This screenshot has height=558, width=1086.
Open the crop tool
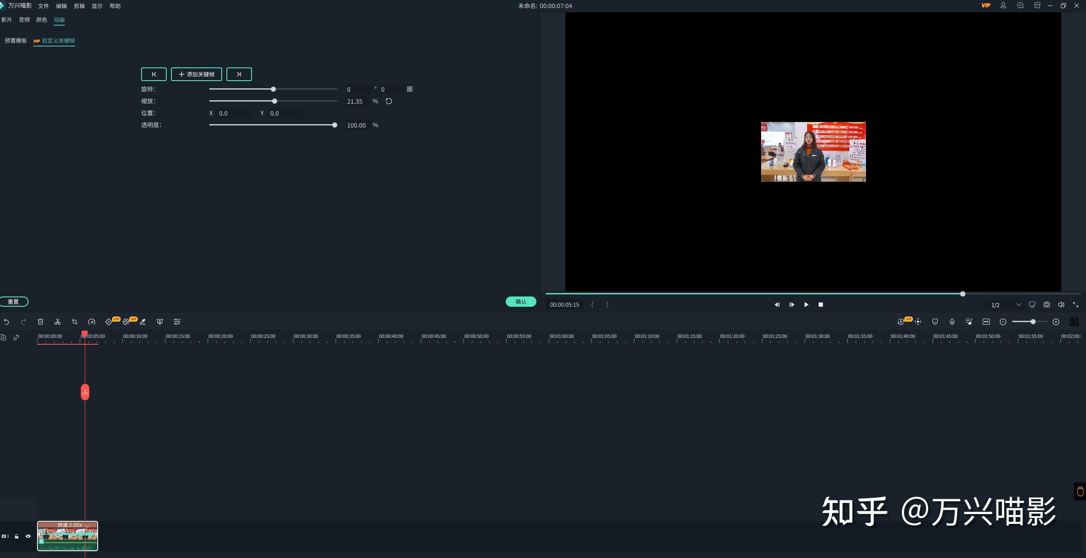(75, 322)
